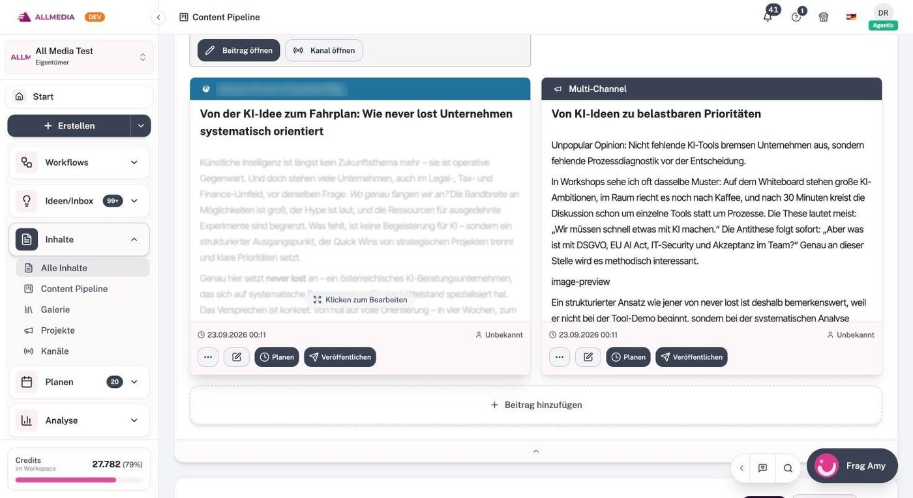
Task: Open more options on the Multi-Channel card
Action: (x=560, y=357)
